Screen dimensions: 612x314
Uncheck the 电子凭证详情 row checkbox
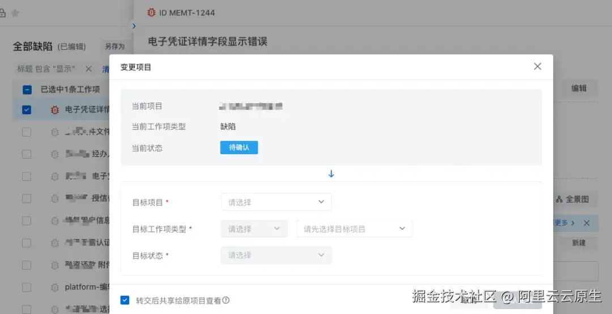(x=27, y=110)
